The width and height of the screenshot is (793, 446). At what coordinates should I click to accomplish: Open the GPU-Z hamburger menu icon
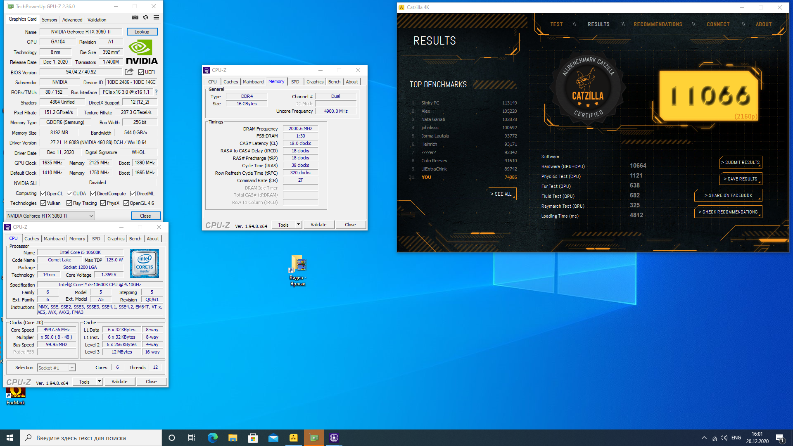pyautogui.click(x=157, y=18)
